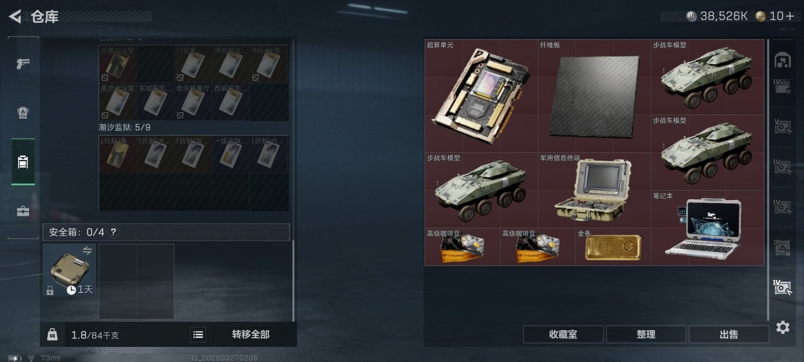The image size is (804, 362).
Task: Open the settings gear icon
Action: tap(783, 327)
